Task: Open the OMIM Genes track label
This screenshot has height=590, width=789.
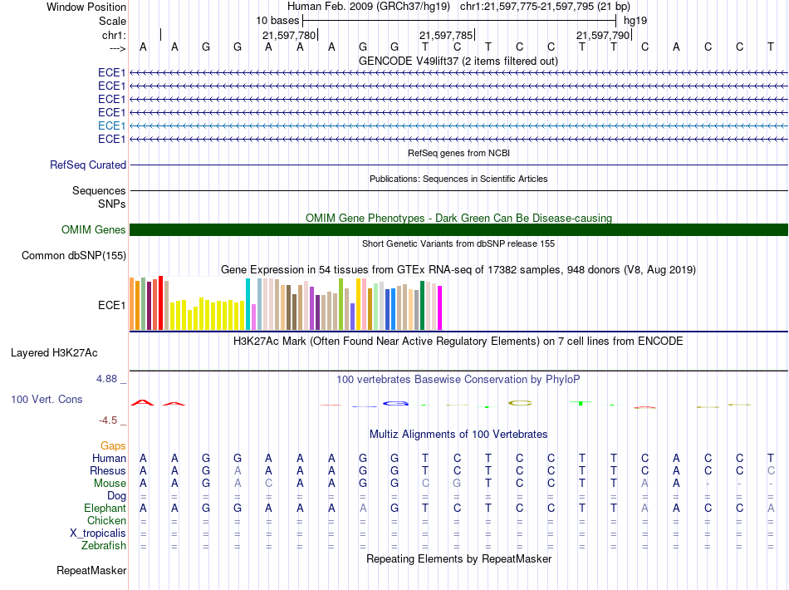Action: (x=94, y=230)
